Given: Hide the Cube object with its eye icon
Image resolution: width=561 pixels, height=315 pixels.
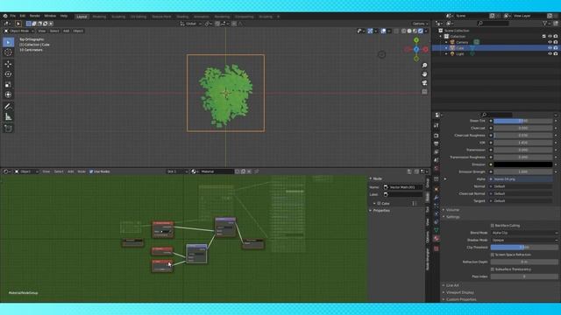Looking at the screenshot, I should tap(550, 48).
